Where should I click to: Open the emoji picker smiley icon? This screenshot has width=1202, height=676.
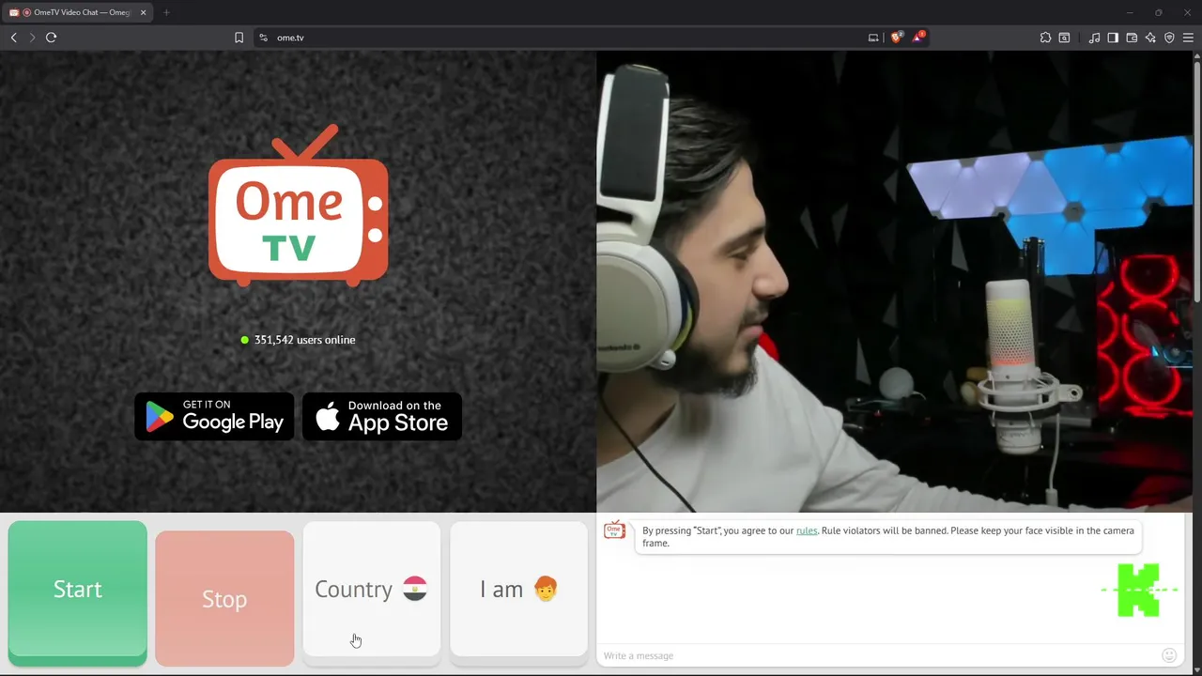tap(1169, 655)
